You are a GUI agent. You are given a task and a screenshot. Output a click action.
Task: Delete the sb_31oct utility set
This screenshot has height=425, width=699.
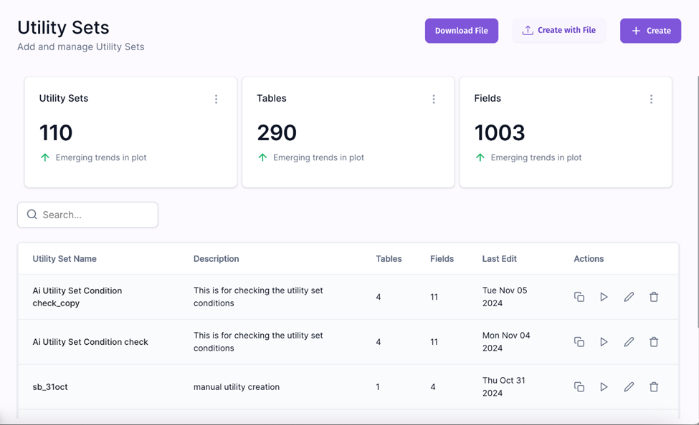(654, 387)
